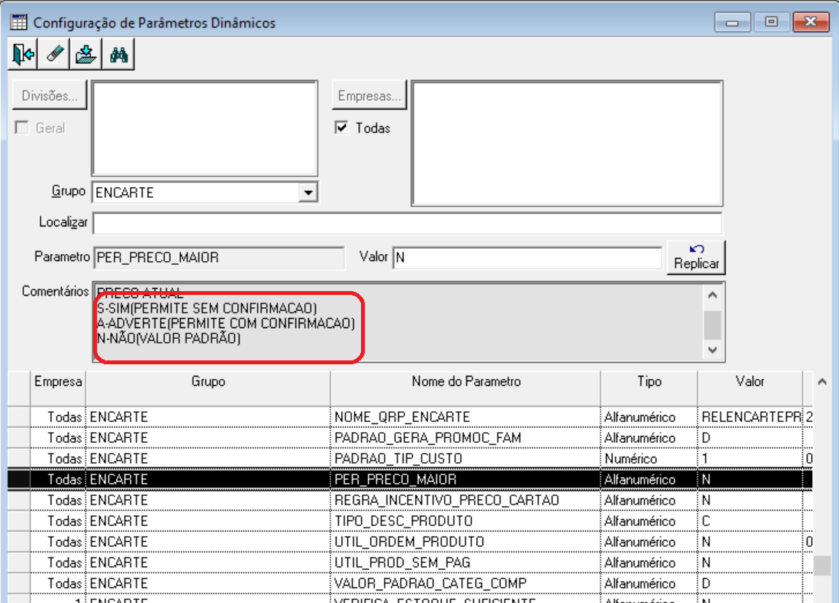Screen dimensions: 839x603
Task: Click the eraser clear toolbar icon
Action: (55, 54)
